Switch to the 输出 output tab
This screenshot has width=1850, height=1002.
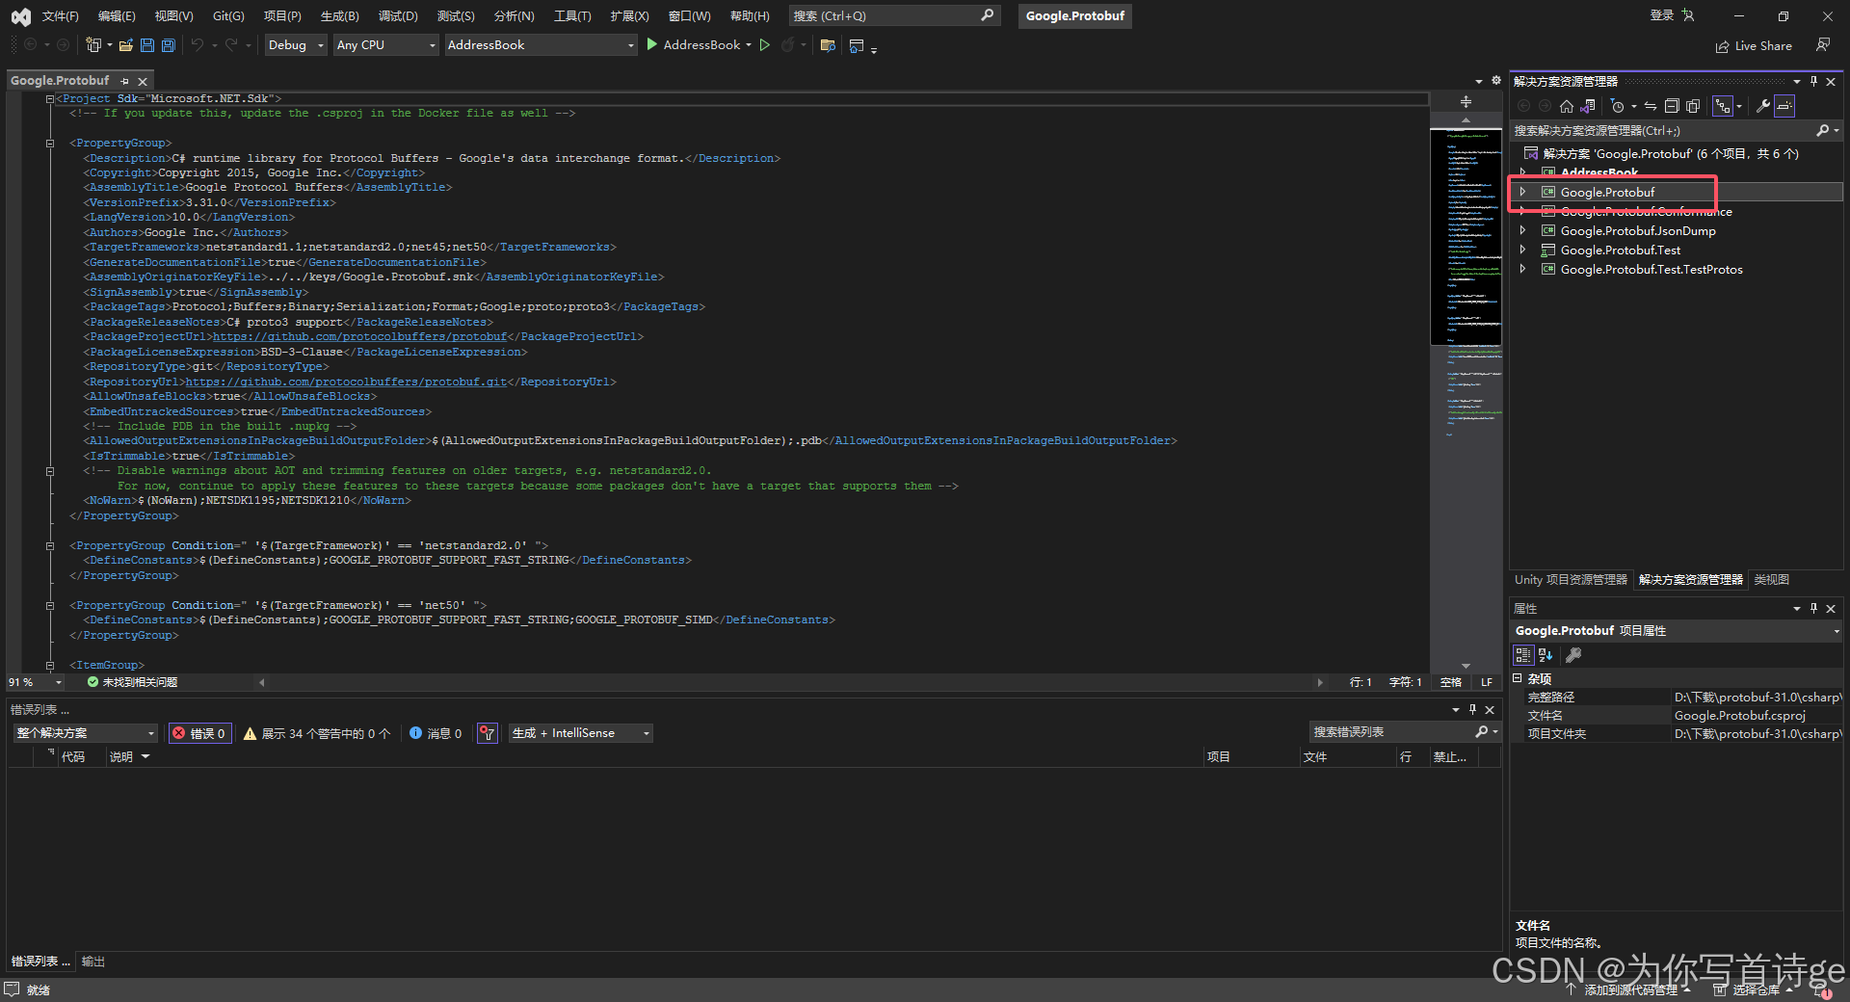93,962
